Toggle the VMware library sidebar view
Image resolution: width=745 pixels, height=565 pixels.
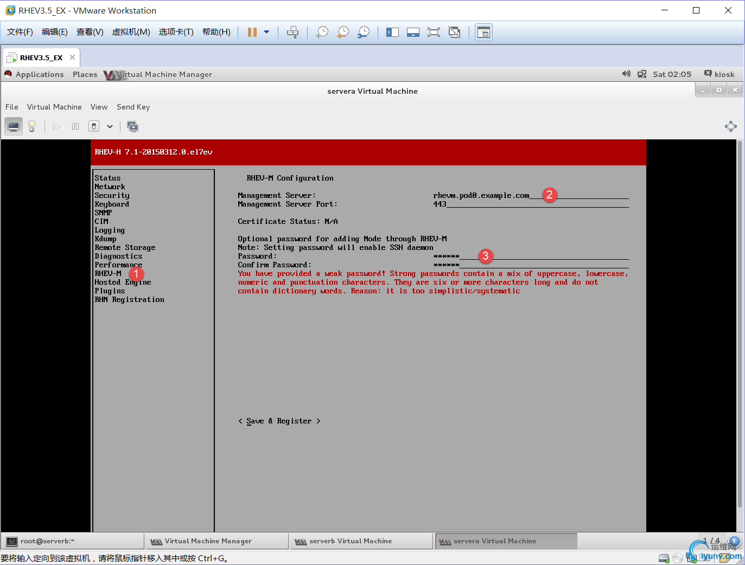392,32
